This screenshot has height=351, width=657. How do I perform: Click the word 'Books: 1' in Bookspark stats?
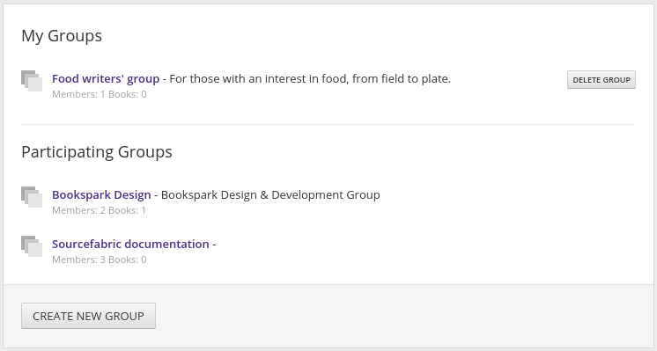pyautogui.click(x=128, y=210)
